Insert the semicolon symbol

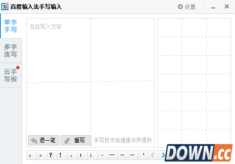click(82, 155)
